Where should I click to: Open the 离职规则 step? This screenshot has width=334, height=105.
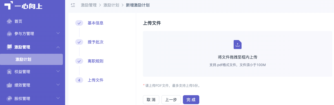96,61
